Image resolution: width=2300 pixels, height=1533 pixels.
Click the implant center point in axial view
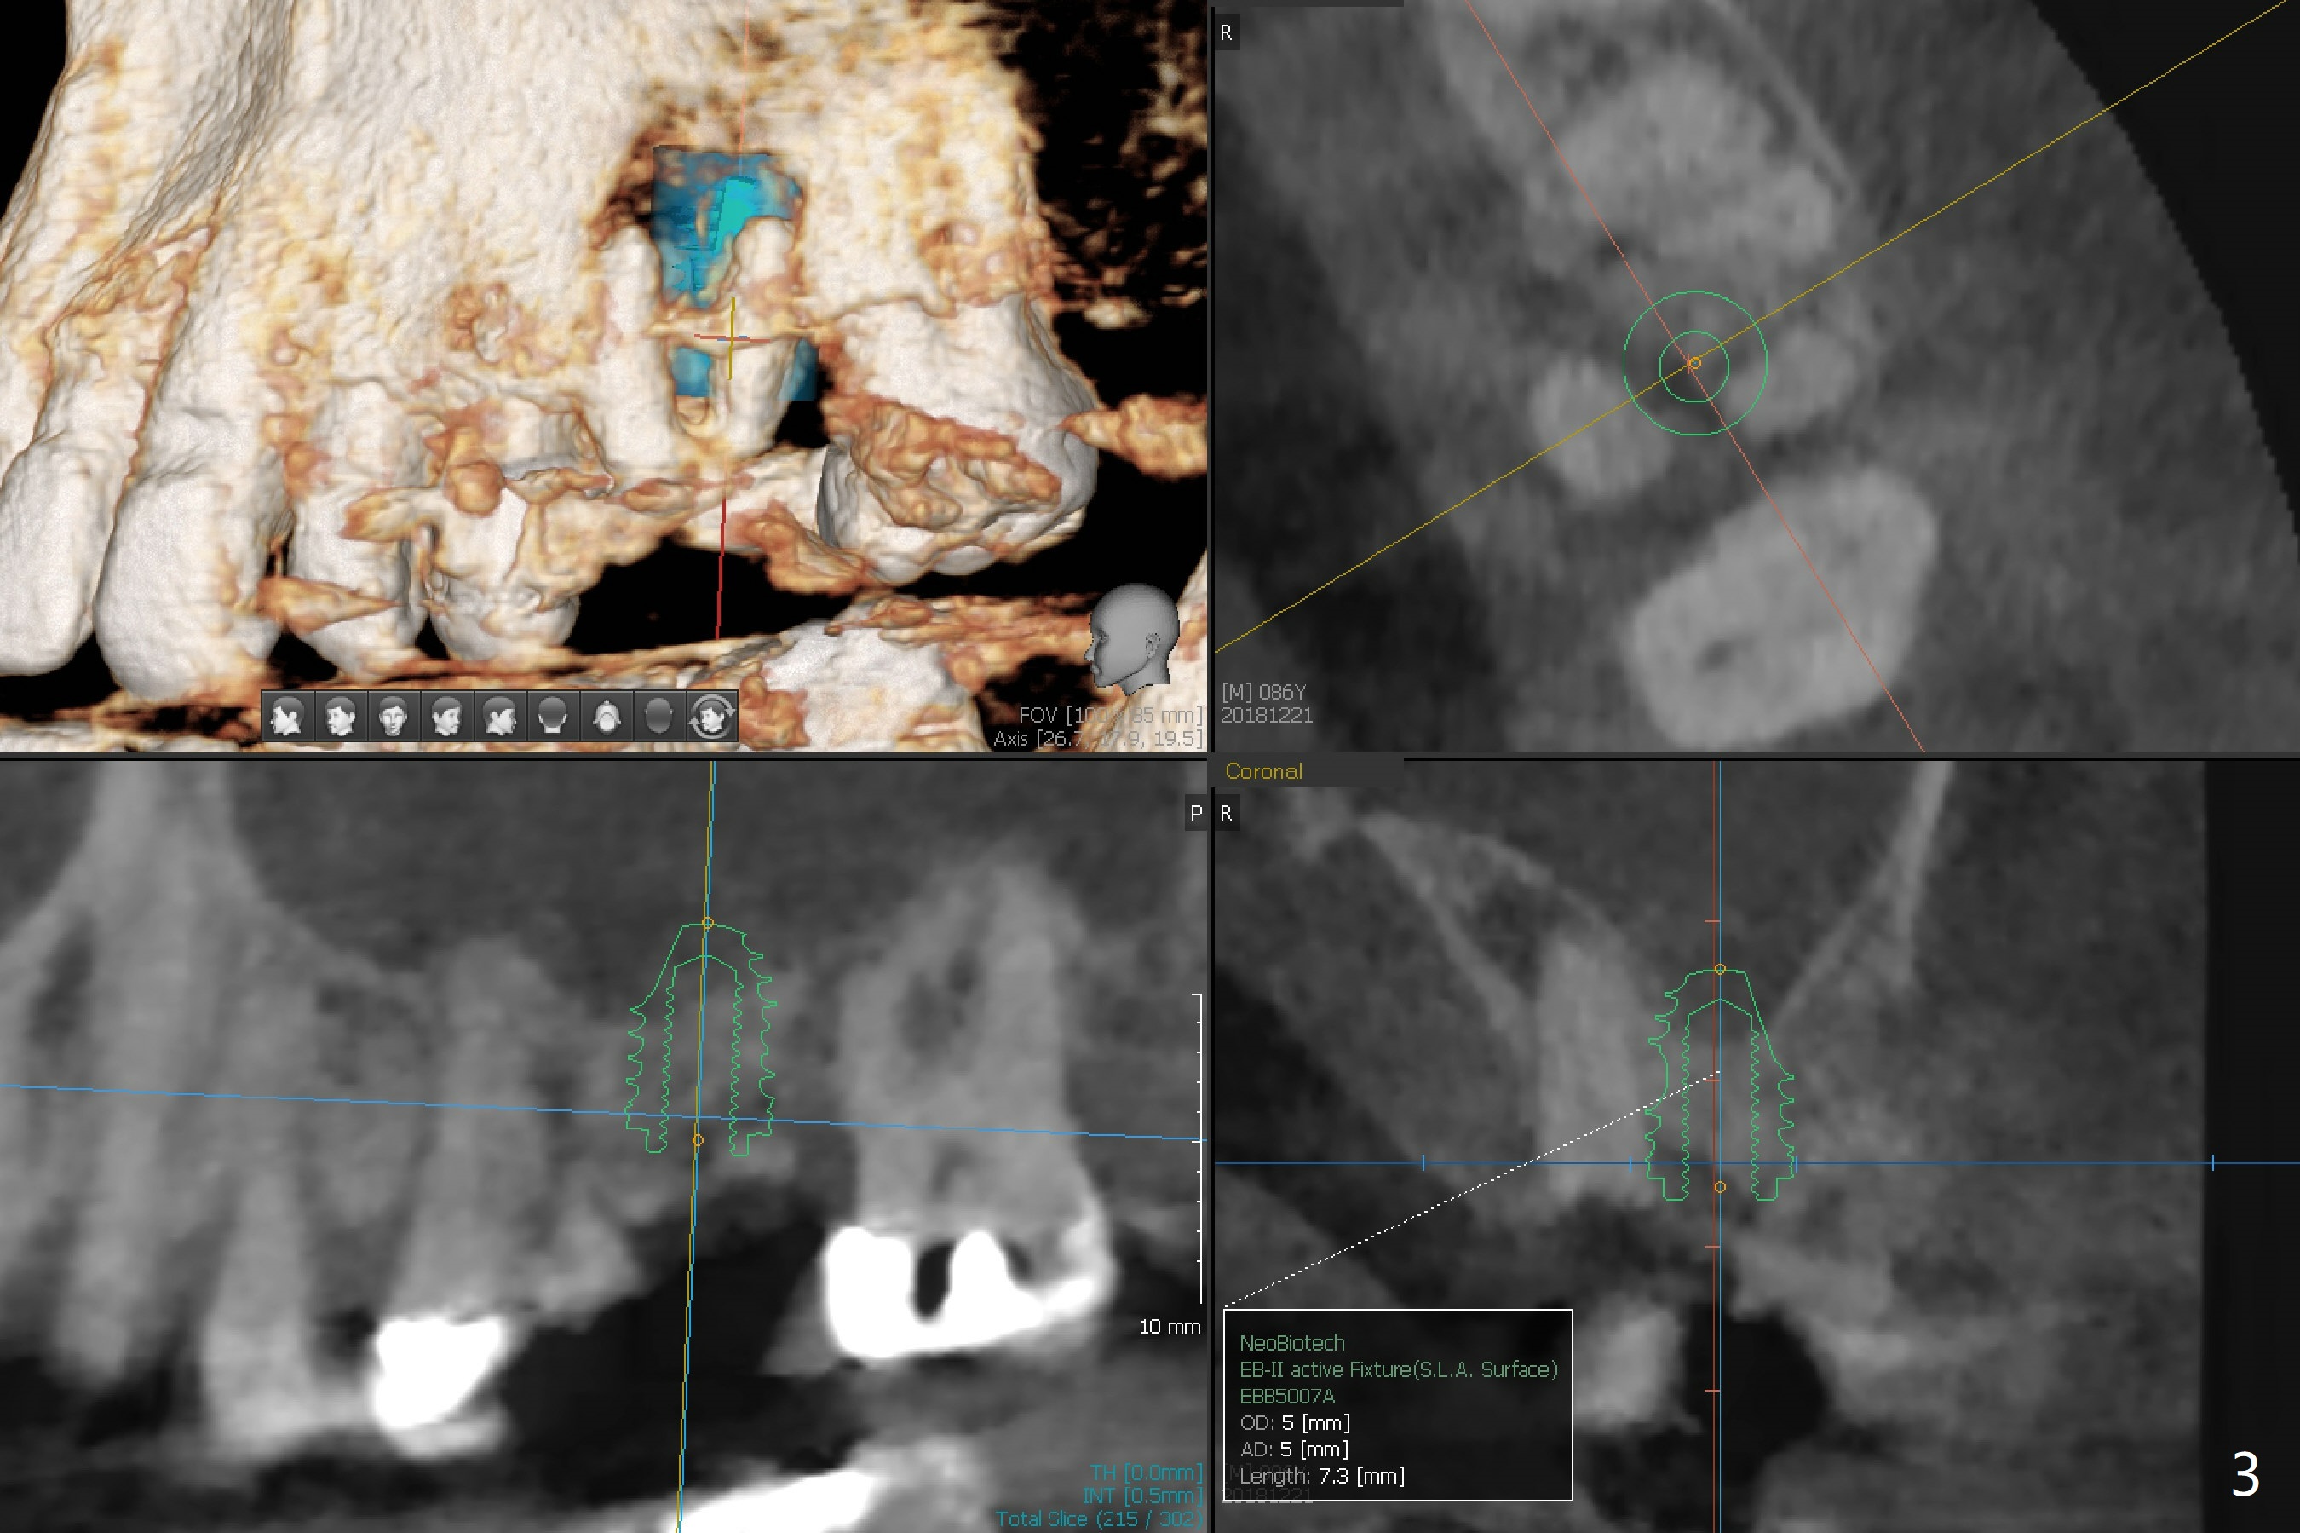[1694, 363]
